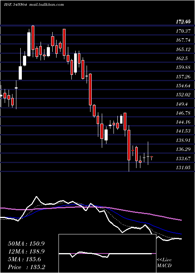
Task: Pick the 157.26 price axis value
Action: pos(183,76)
